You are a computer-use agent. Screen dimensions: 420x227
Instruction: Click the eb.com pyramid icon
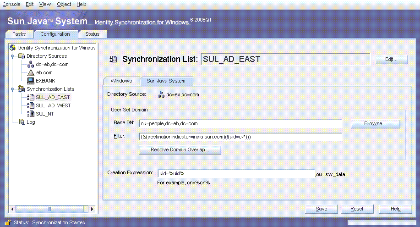(x=31, y=72)
